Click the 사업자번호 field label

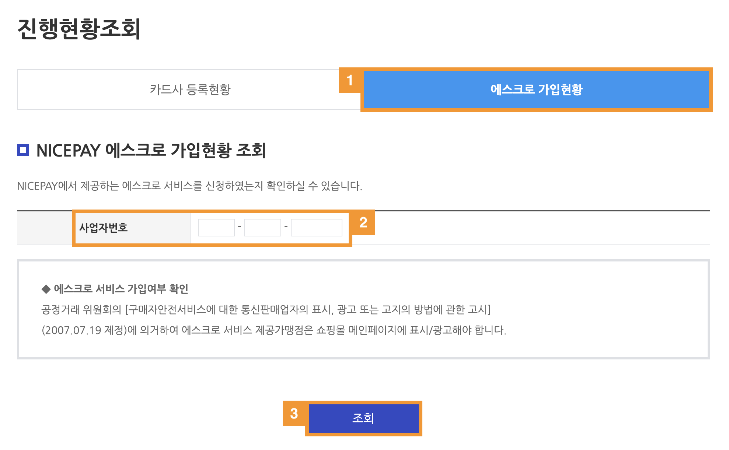(x=104, y=228)
